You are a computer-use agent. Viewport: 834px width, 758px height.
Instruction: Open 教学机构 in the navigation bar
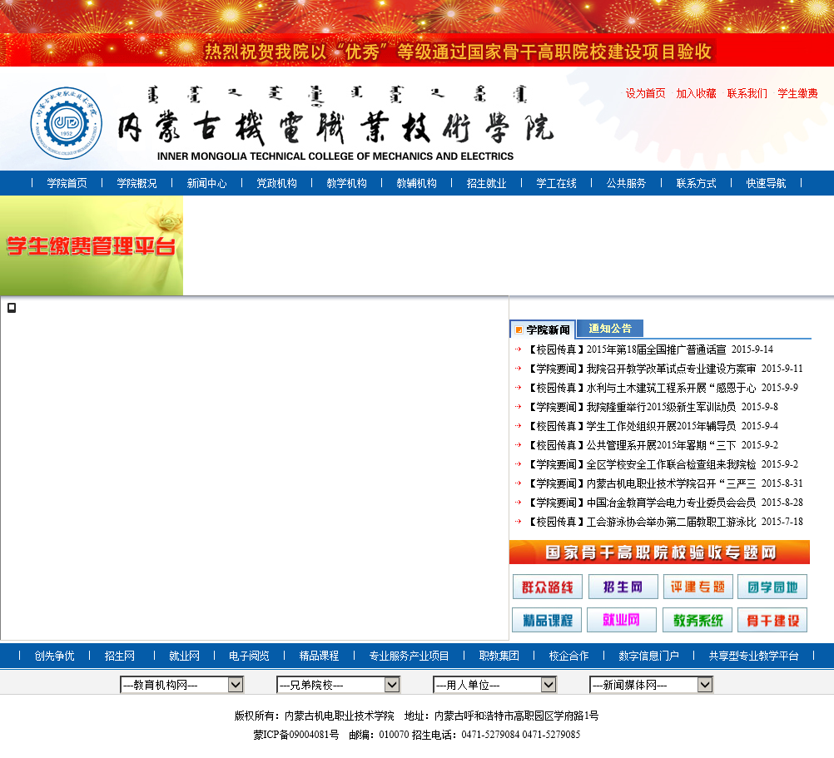[347, 183]
